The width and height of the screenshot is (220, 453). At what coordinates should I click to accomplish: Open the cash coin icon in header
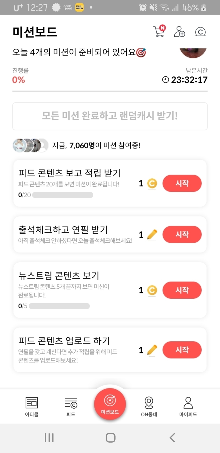pyautogui.click(x=200, y=32)
